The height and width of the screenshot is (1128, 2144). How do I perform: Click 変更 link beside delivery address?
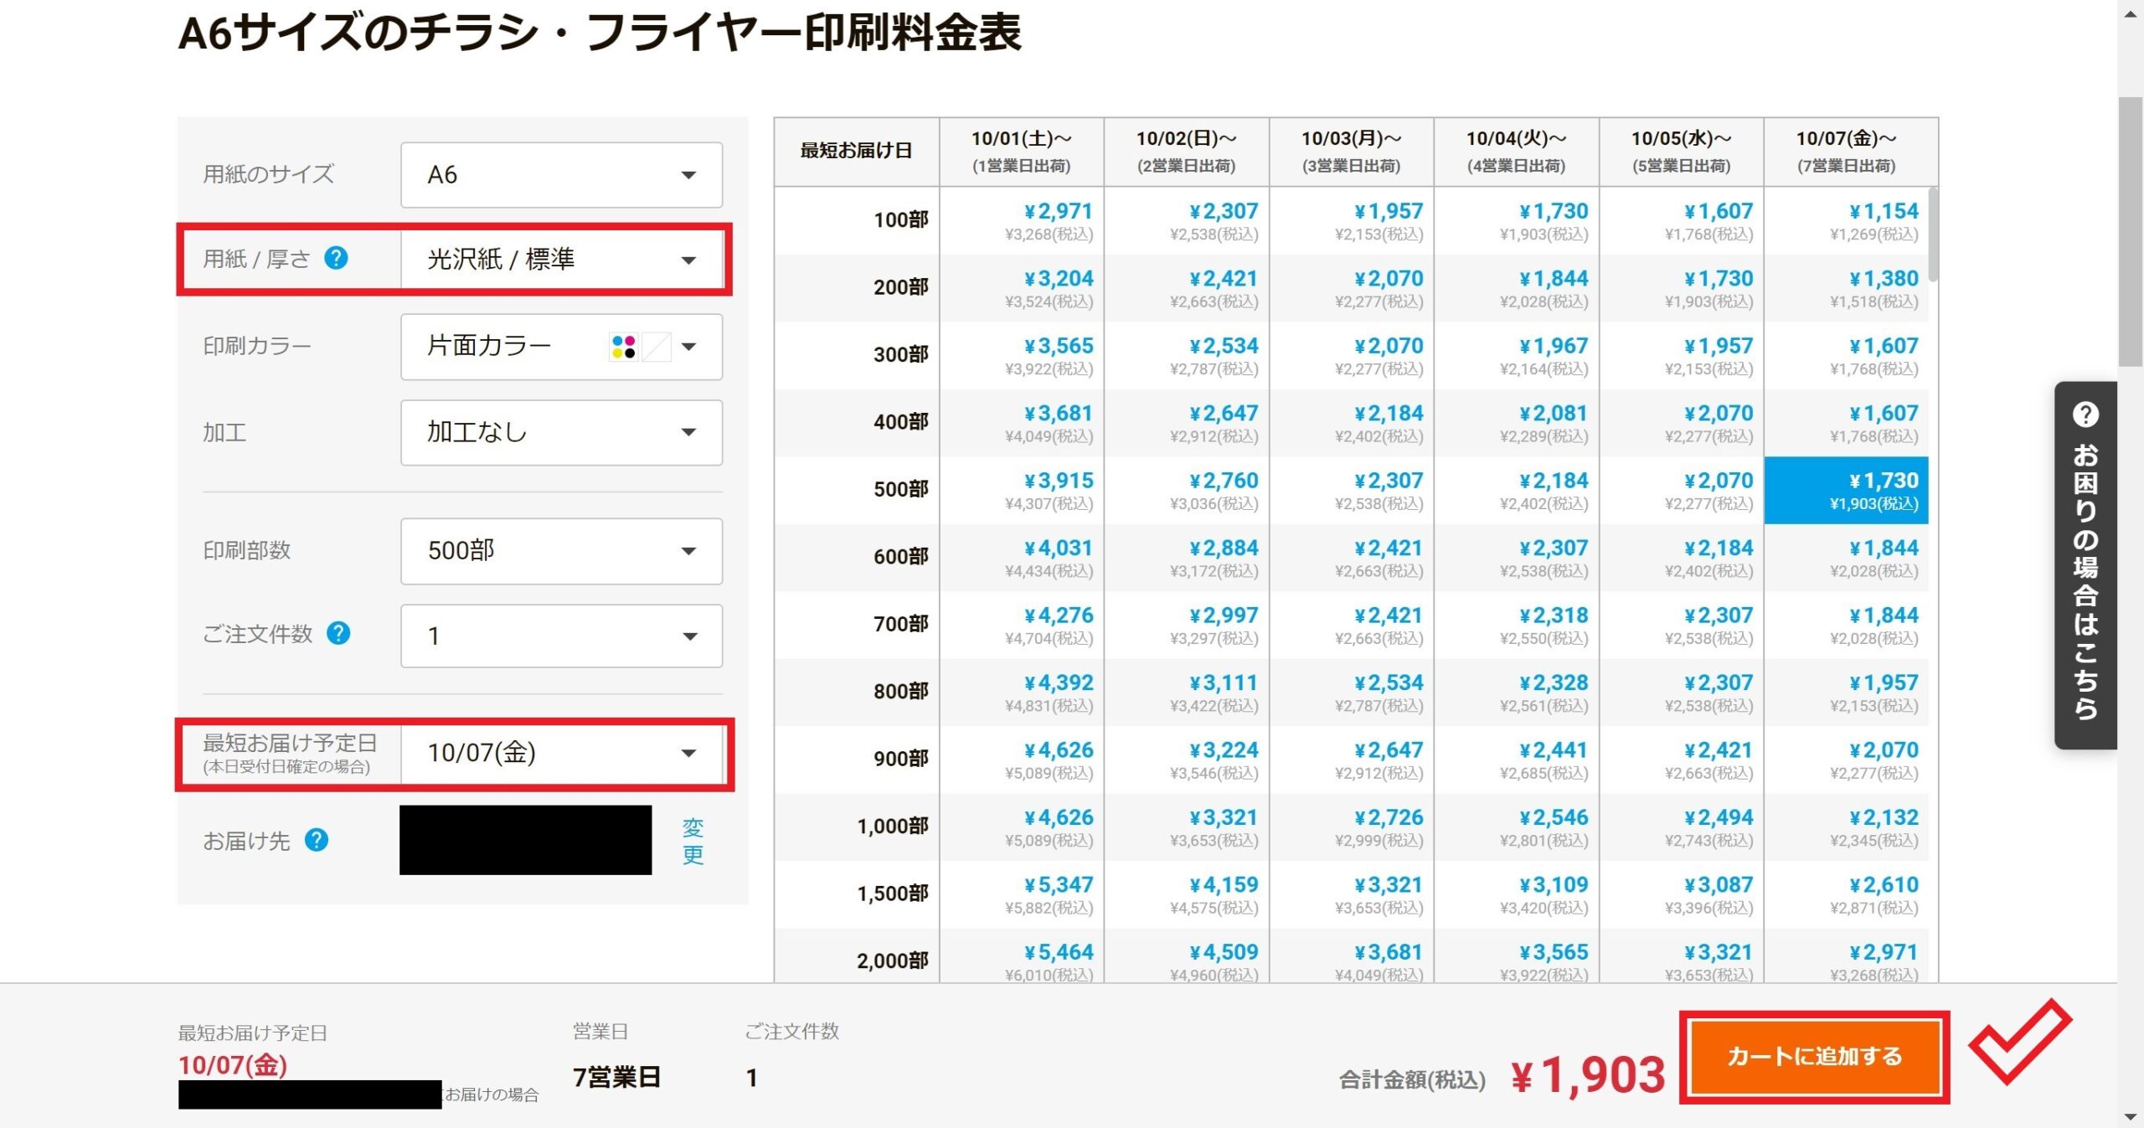coord(693,841)
